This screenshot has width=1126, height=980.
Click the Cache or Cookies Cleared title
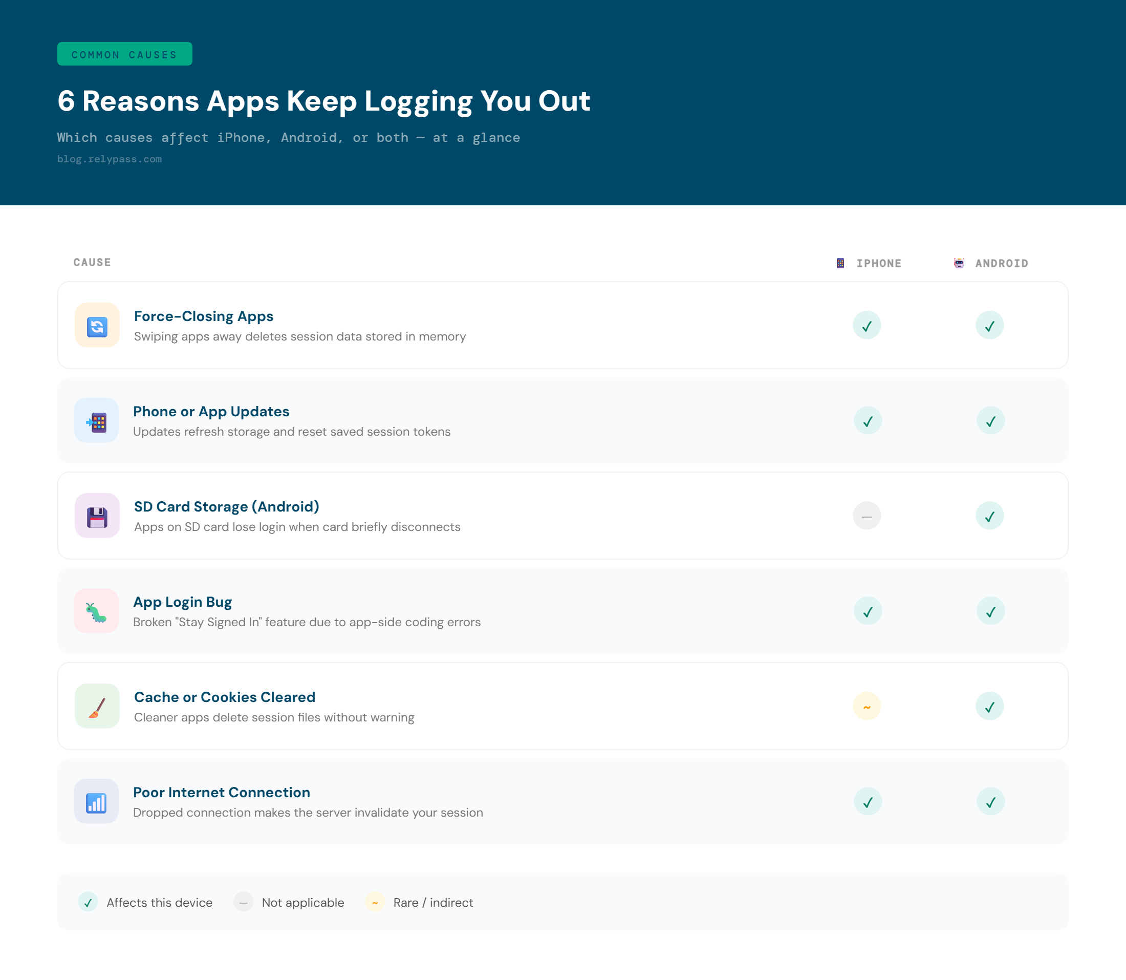point(225,697)
